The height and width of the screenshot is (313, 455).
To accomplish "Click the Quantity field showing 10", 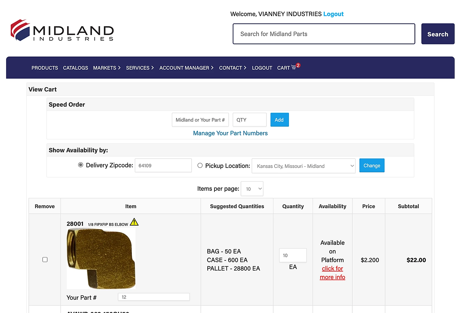I will pos(293,255).
